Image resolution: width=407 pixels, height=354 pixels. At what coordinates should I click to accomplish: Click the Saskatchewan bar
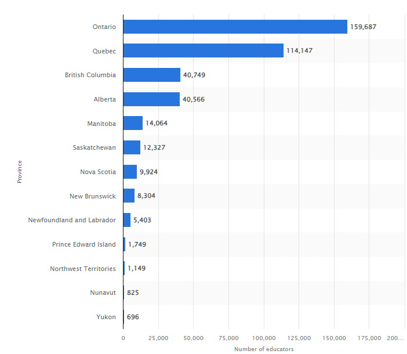(132, 147)
